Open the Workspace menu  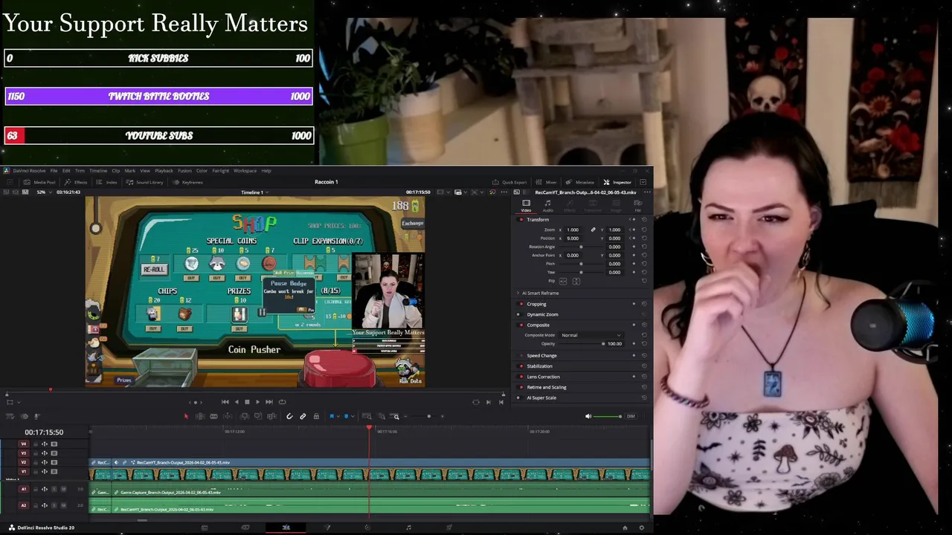245,171
